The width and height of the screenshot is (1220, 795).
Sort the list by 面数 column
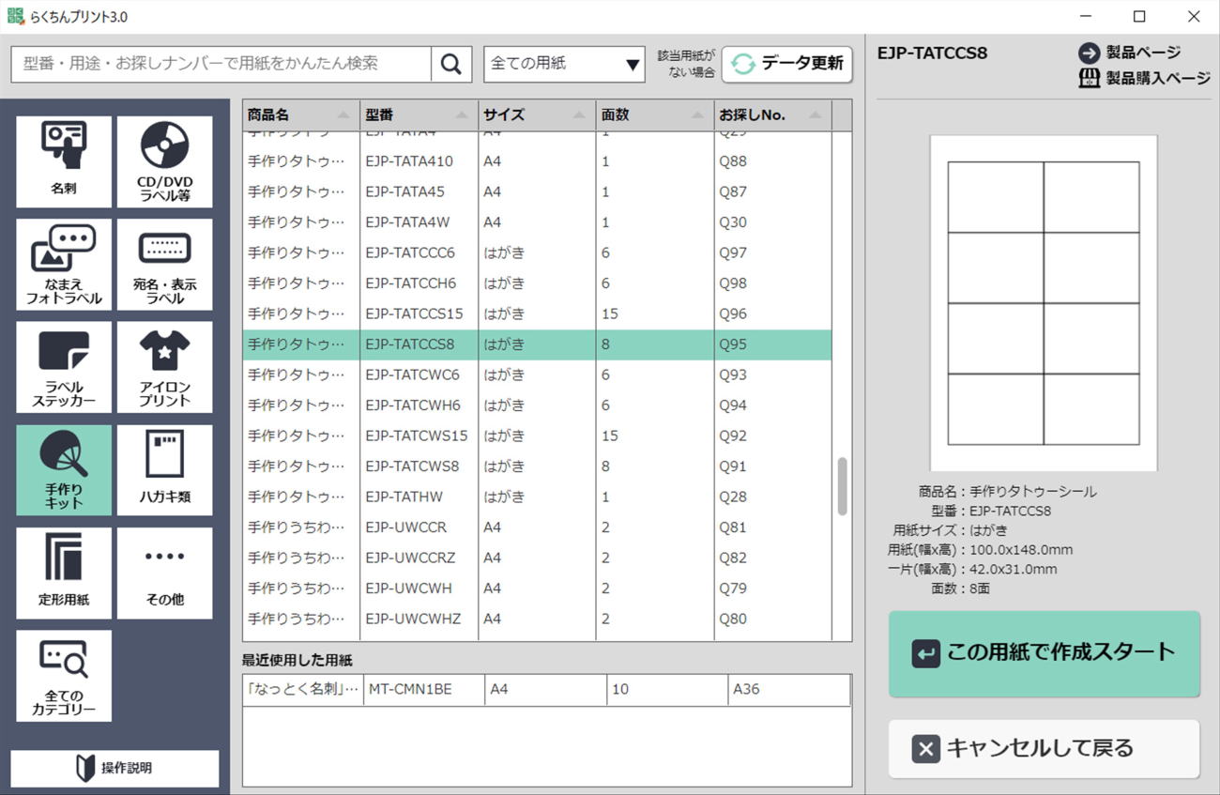click(x=654, y=115)
